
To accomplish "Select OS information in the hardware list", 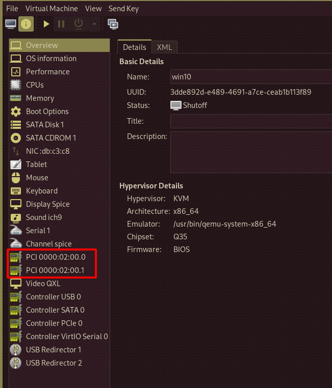I will tap(60, 59).
